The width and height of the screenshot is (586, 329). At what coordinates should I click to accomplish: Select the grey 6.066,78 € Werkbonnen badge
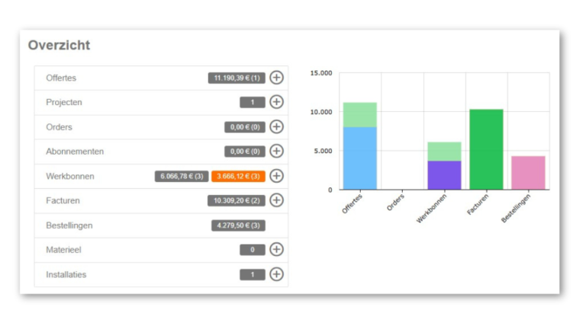tap(182, 176)
